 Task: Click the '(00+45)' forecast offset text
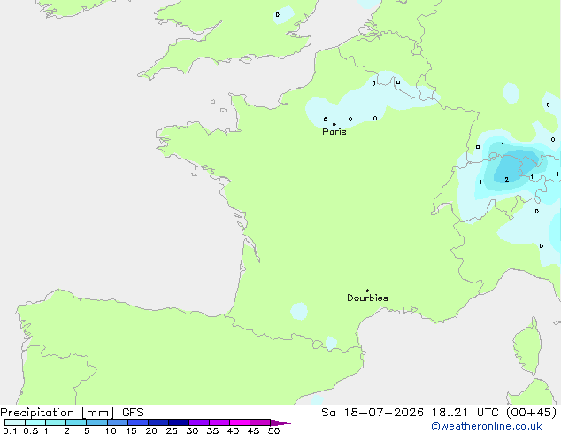pos(532,413)
